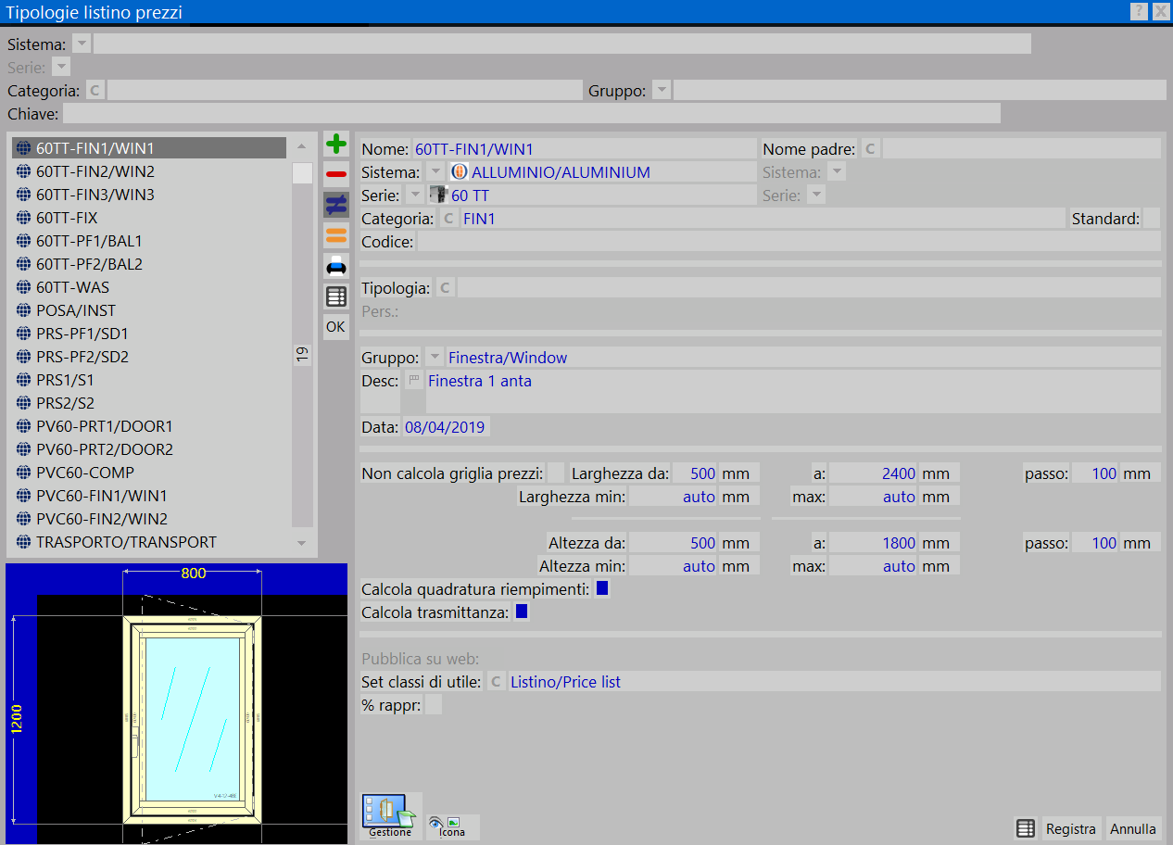Open the grid icon beside Registra
The height and width of the screenshot is (845, 1173).
[x=1025, y=828]
